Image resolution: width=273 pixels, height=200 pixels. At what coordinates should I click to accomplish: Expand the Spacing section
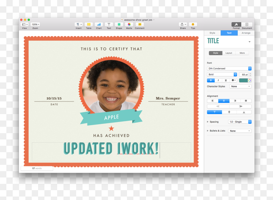click(208, 122)
